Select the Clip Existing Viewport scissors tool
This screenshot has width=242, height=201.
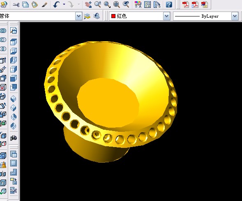(x=14, y=190)
